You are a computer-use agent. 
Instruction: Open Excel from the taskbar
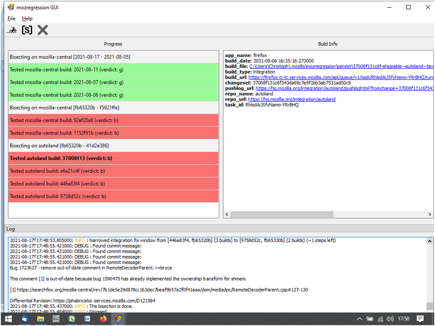[x=72, y=319]
